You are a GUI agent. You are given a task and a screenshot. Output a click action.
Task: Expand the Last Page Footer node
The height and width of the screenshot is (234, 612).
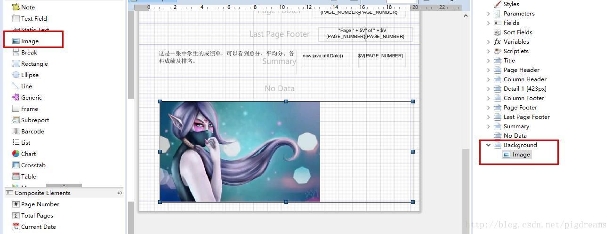tap(488, 117)
